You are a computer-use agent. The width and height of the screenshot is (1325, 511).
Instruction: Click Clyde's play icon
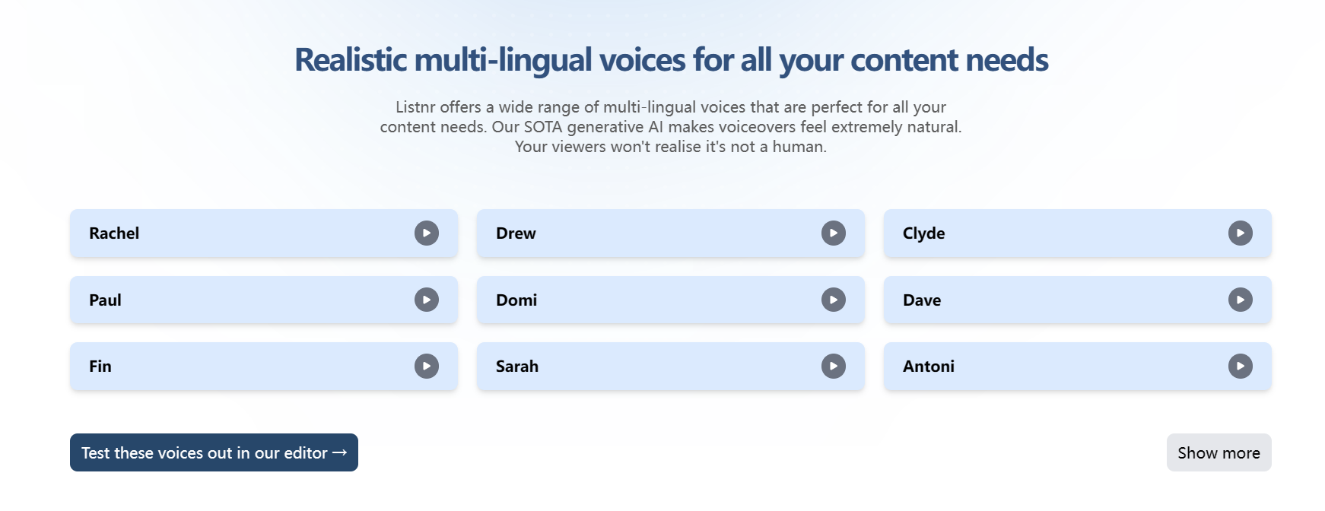coord(1240,233)
